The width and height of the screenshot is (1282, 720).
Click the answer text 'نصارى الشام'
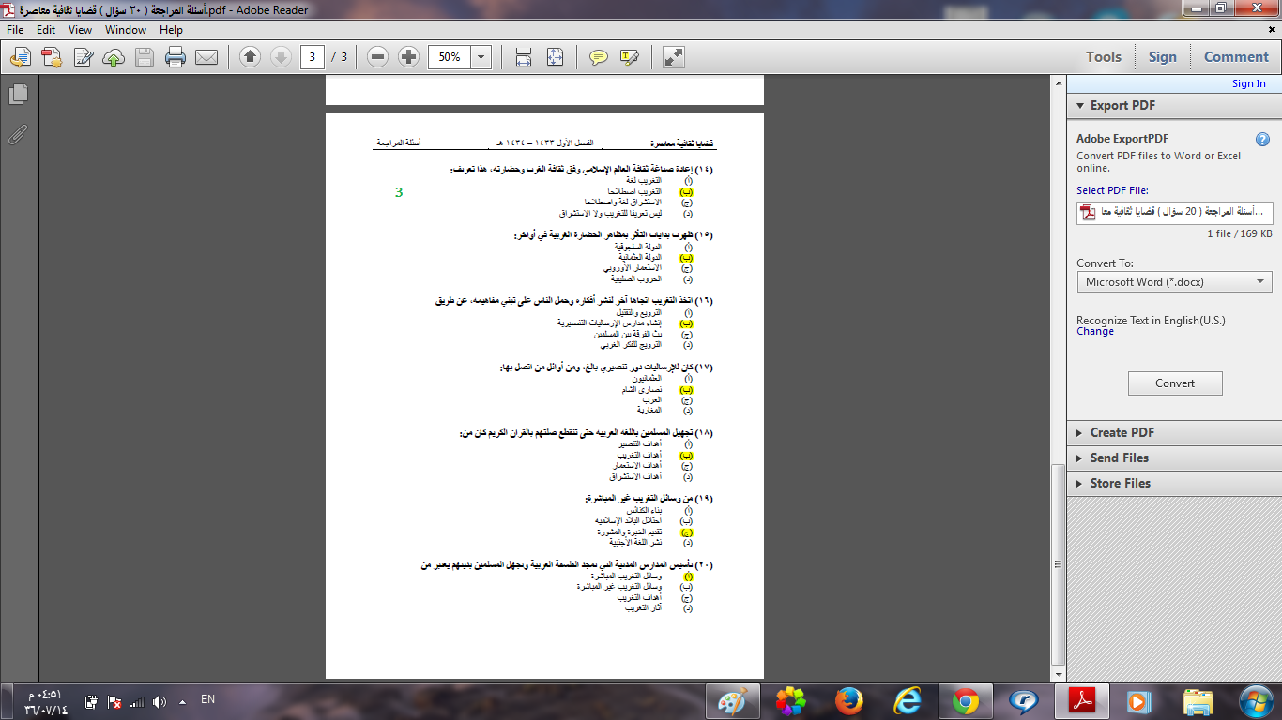(x=642, y=389)
